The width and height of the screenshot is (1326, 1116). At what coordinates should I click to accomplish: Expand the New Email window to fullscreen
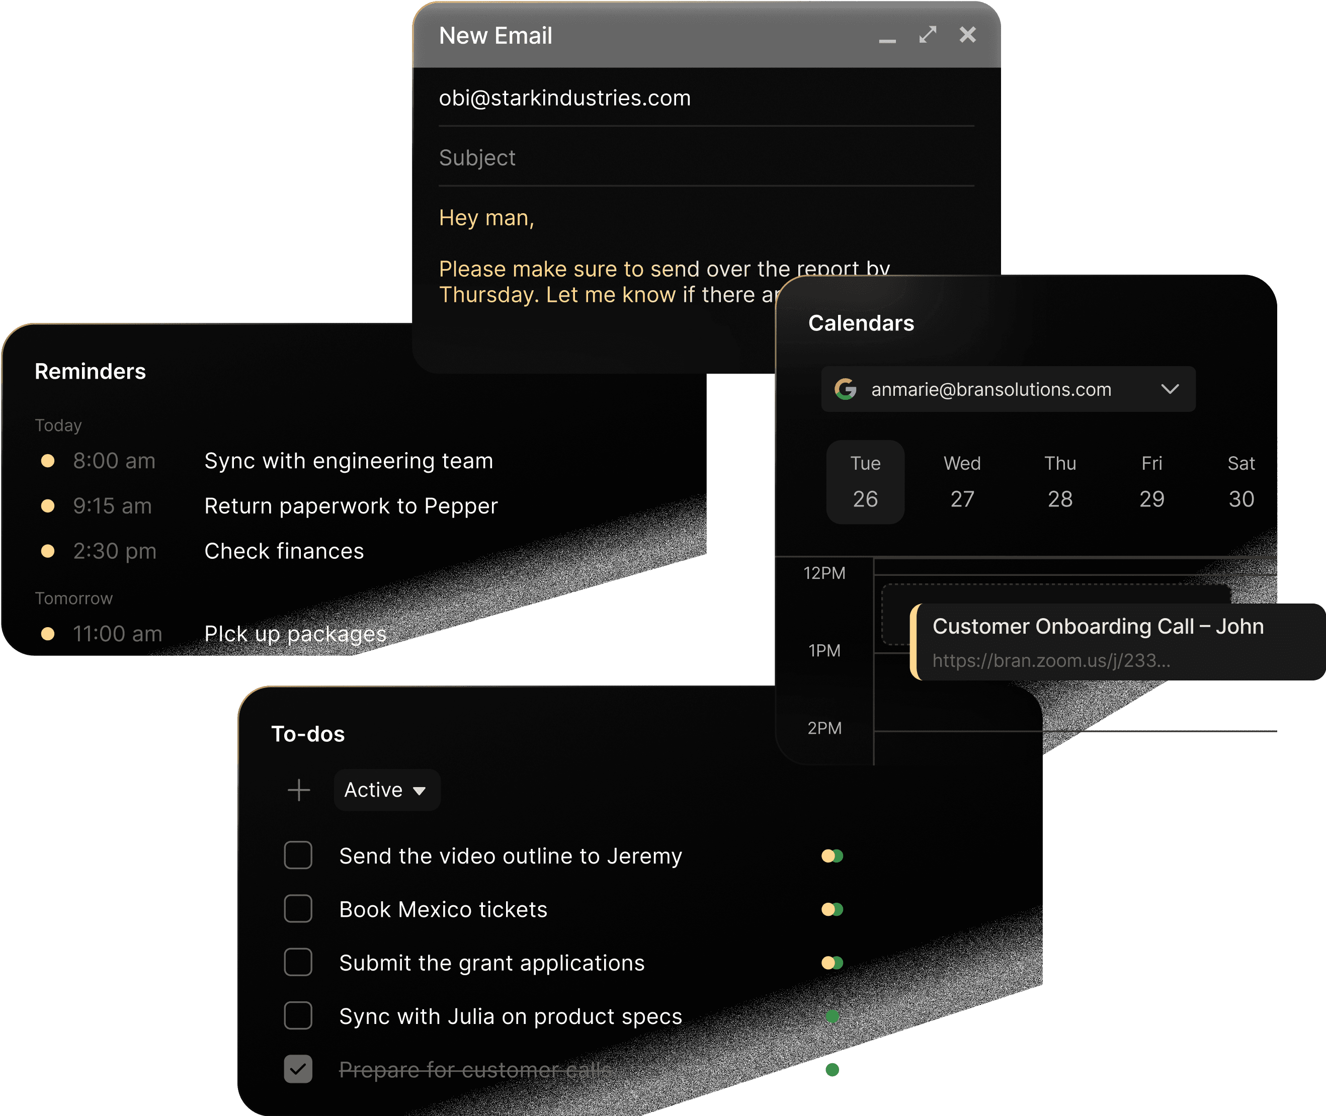(928, 35)
